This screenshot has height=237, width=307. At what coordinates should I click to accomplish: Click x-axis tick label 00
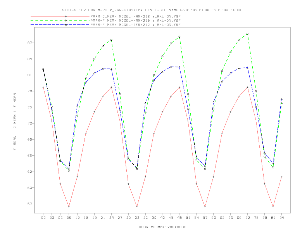click(43, 218)
